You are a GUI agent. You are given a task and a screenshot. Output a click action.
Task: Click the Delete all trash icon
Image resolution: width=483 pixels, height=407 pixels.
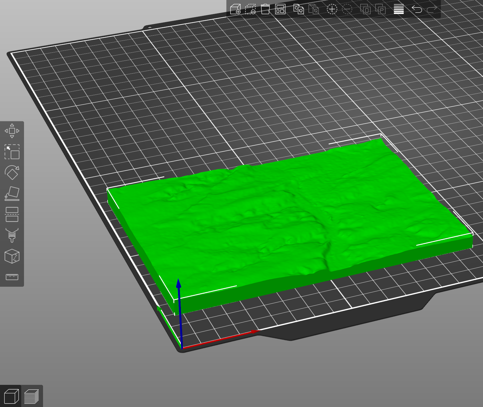[x=265, y=9]
